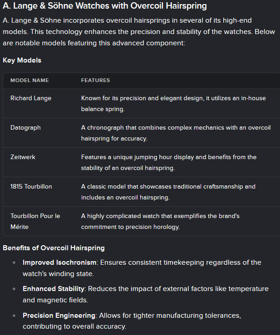Image resolution: width=280 pixels, height=335 pixels.
Task: Click the page title about Overcoil Hairspring
Action: (104, 6)
